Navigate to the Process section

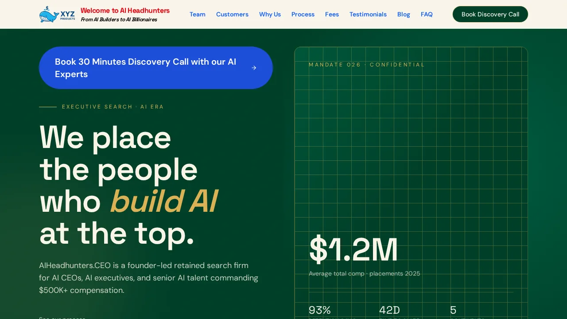pos(303,14)
